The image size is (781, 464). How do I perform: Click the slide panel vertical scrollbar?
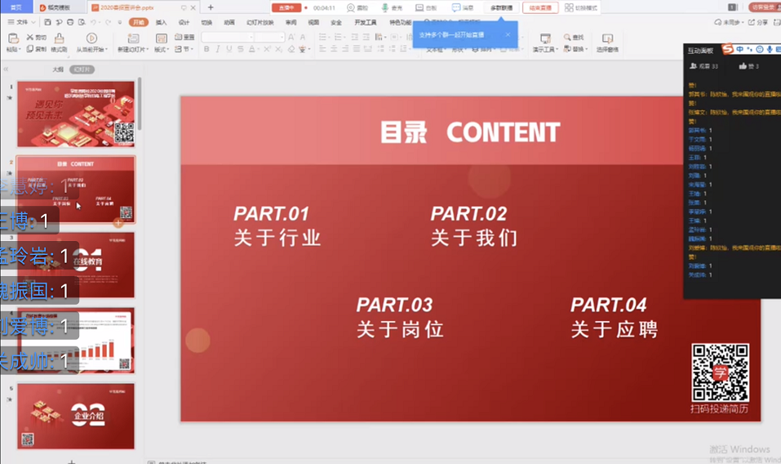[140, 105]
